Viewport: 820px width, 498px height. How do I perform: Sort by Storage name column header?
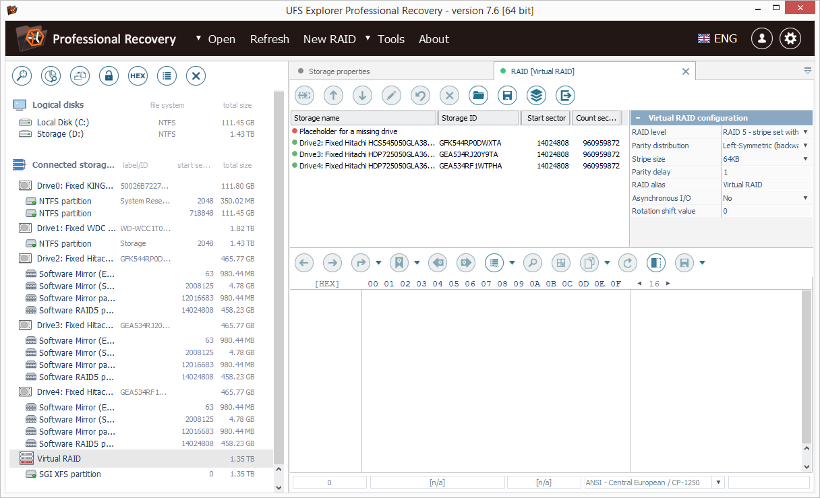pyautogui.click(x=363, y=118)
